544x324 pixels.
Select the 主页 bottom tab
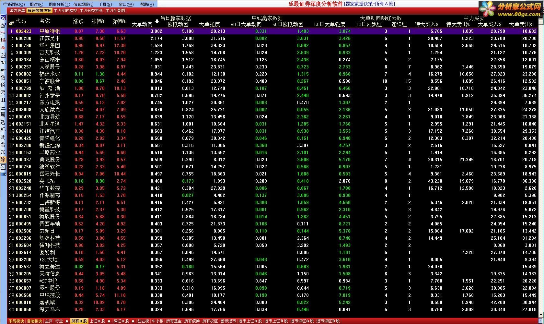click(x=49, y=321)
